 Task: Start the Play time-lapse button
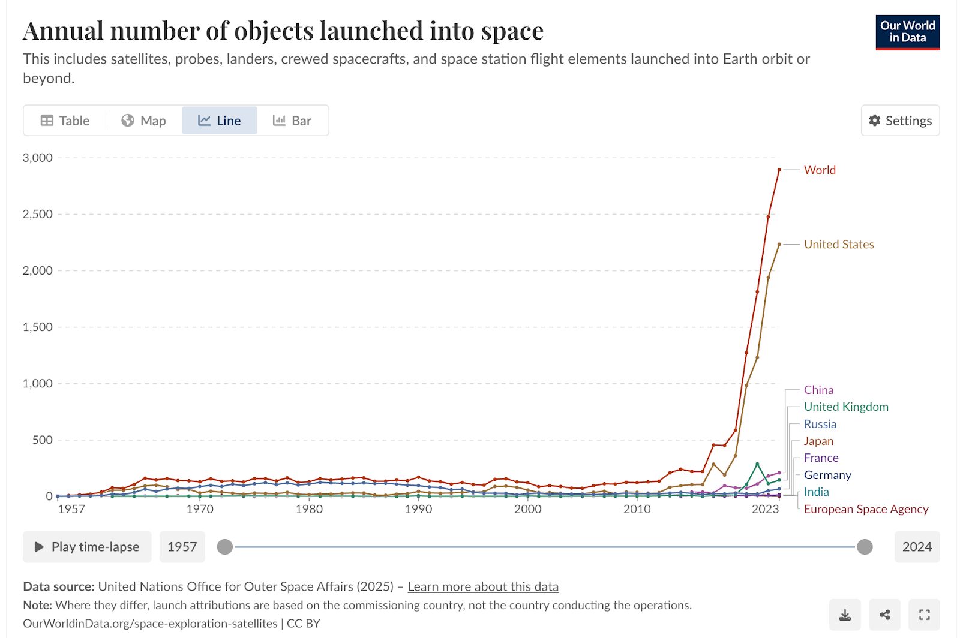(x=87, y=547)
